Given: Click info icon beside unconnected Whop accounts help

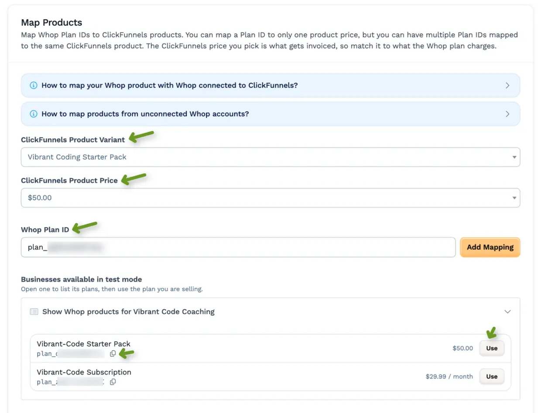Looking at the screenshot, I should coord(34,114).
